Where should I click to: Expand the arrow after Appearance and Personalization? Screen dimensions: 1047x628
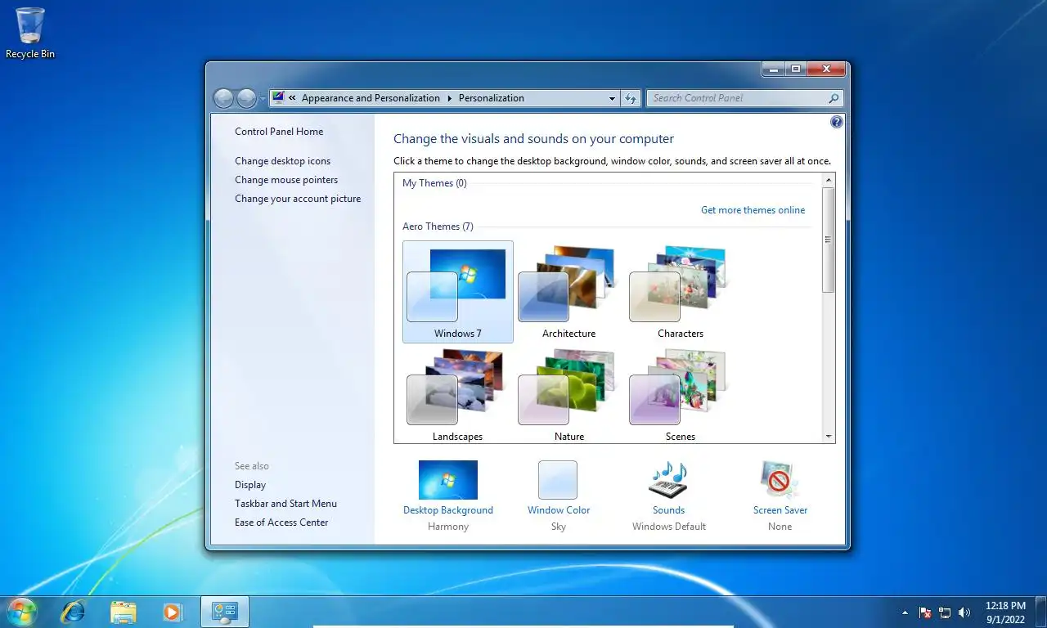click(x=449, y=98)
